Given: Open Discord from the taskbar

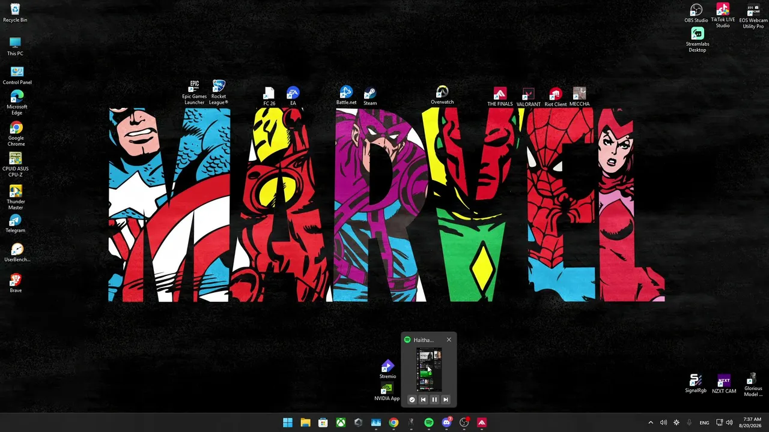Looking at the screenshot, I should (446, 422).
